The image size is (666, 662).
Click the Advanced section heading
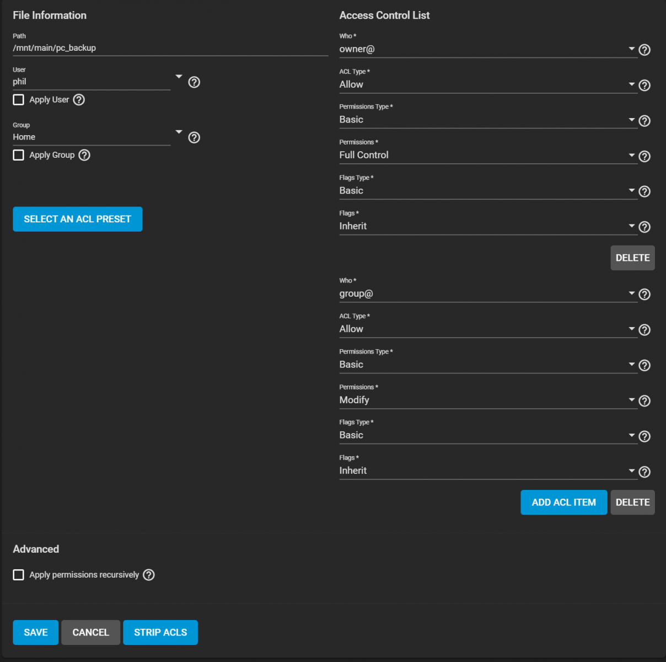coord(36,549)
